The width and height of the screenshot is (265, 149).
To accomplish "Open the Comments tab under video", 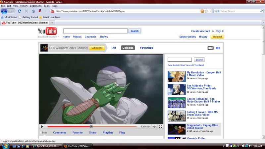I will click(60, 133).
